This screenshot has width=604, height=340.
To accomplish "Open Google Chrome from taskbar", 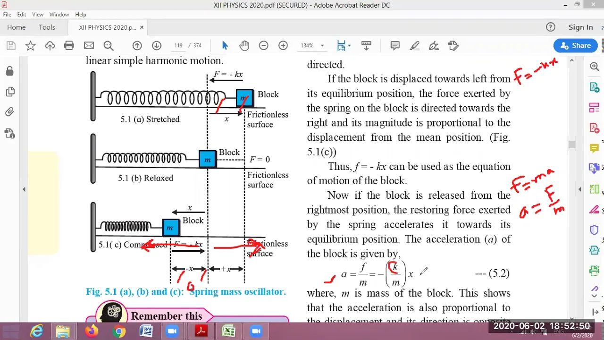I will (119, 331).
